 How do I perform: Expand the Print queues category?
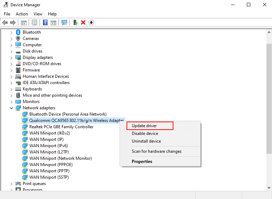tap(11, 184)
